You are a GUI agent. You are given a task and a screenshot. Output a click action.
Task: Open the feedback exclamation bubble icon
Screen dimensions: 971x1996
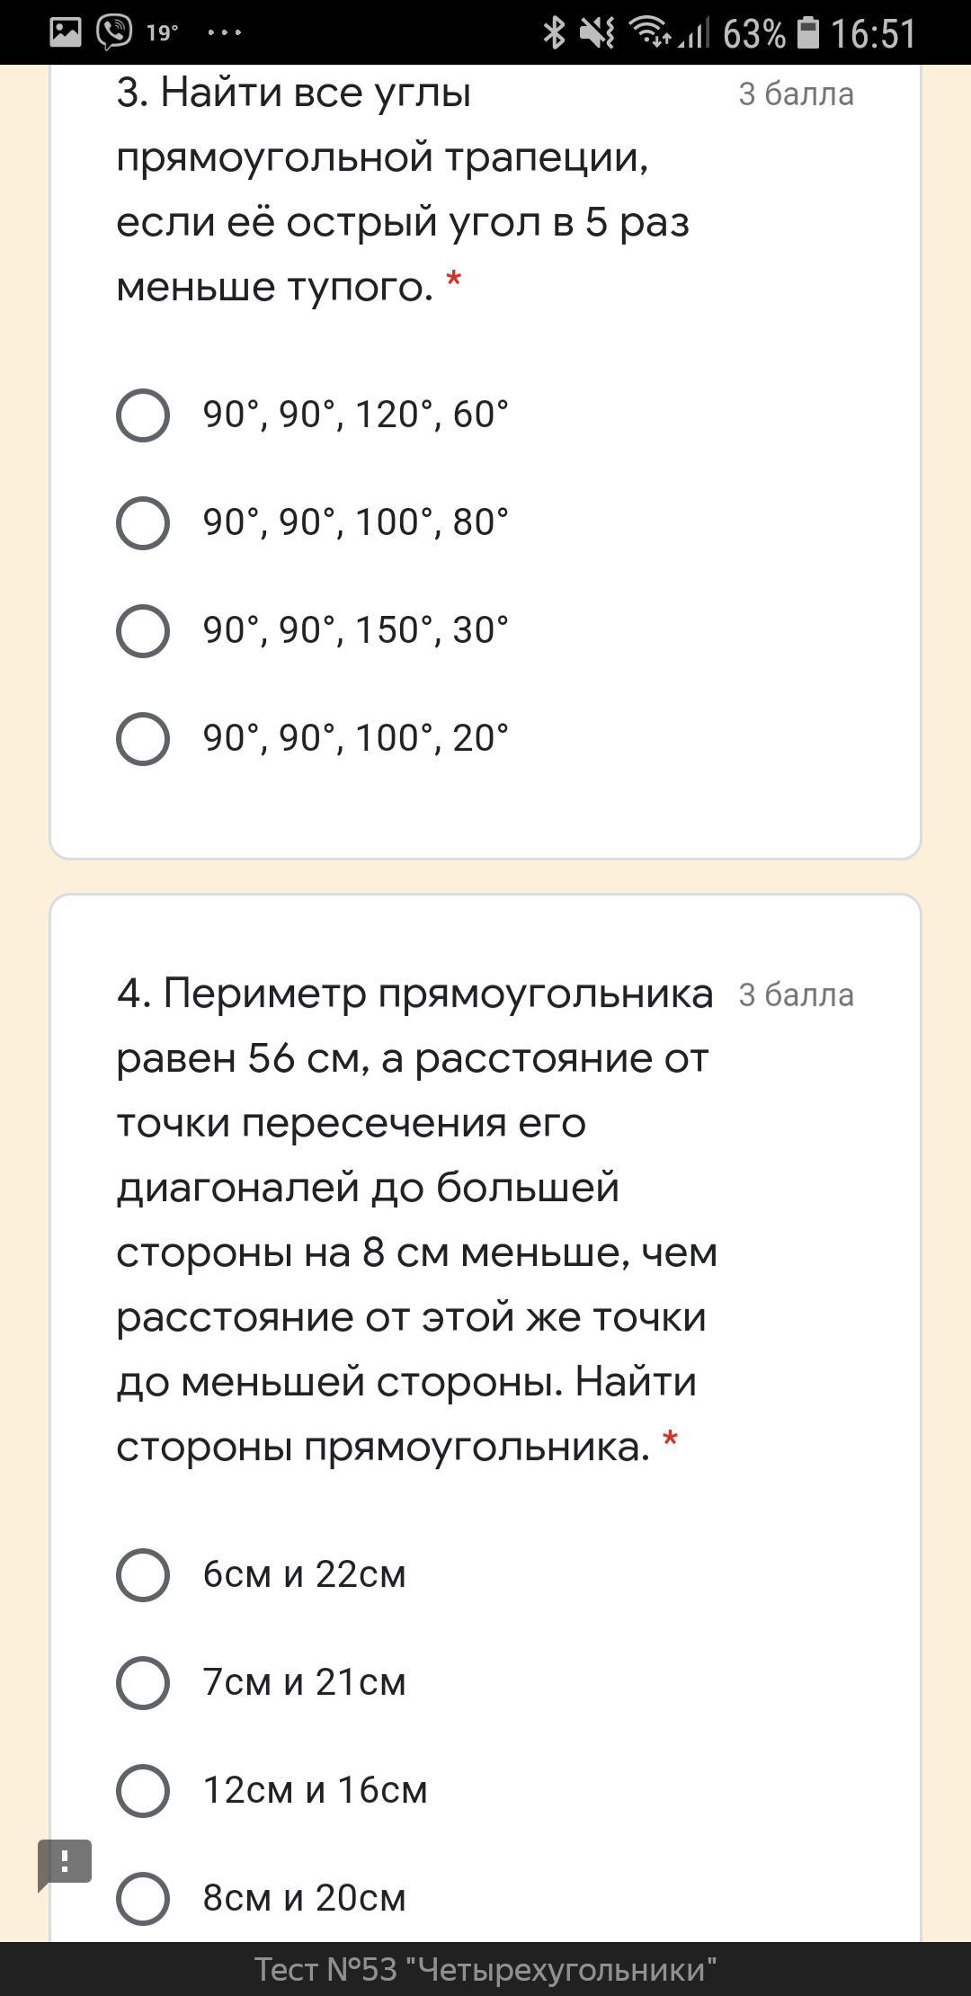coord(64,1864)
